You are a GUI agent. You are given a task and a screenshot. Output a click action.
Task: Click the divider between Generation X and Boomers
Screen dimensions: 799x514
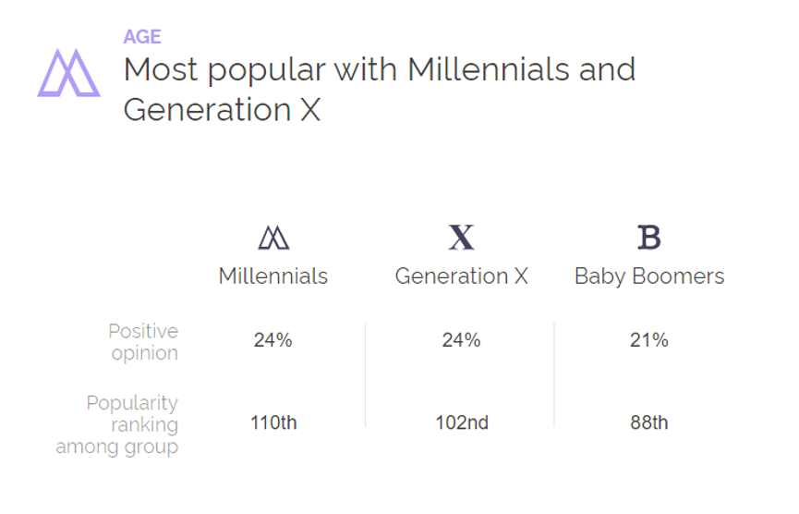554,374
